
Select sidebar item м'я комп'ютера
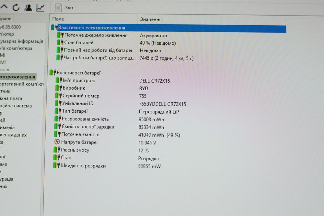pos(16,49)
